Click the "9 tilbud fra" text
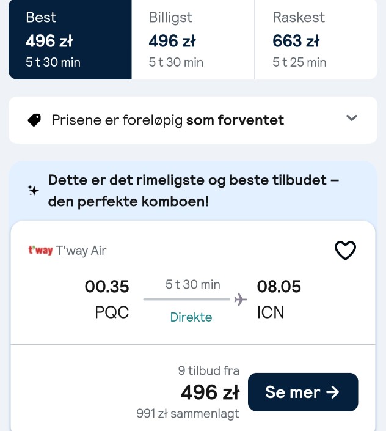 coord(209,370)
